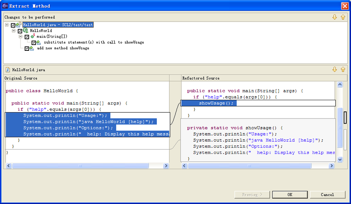Click left arrow of Refactored Source horizontal scrollbar
The width and height of the screenshot is (351, 204).
[184, 166]
